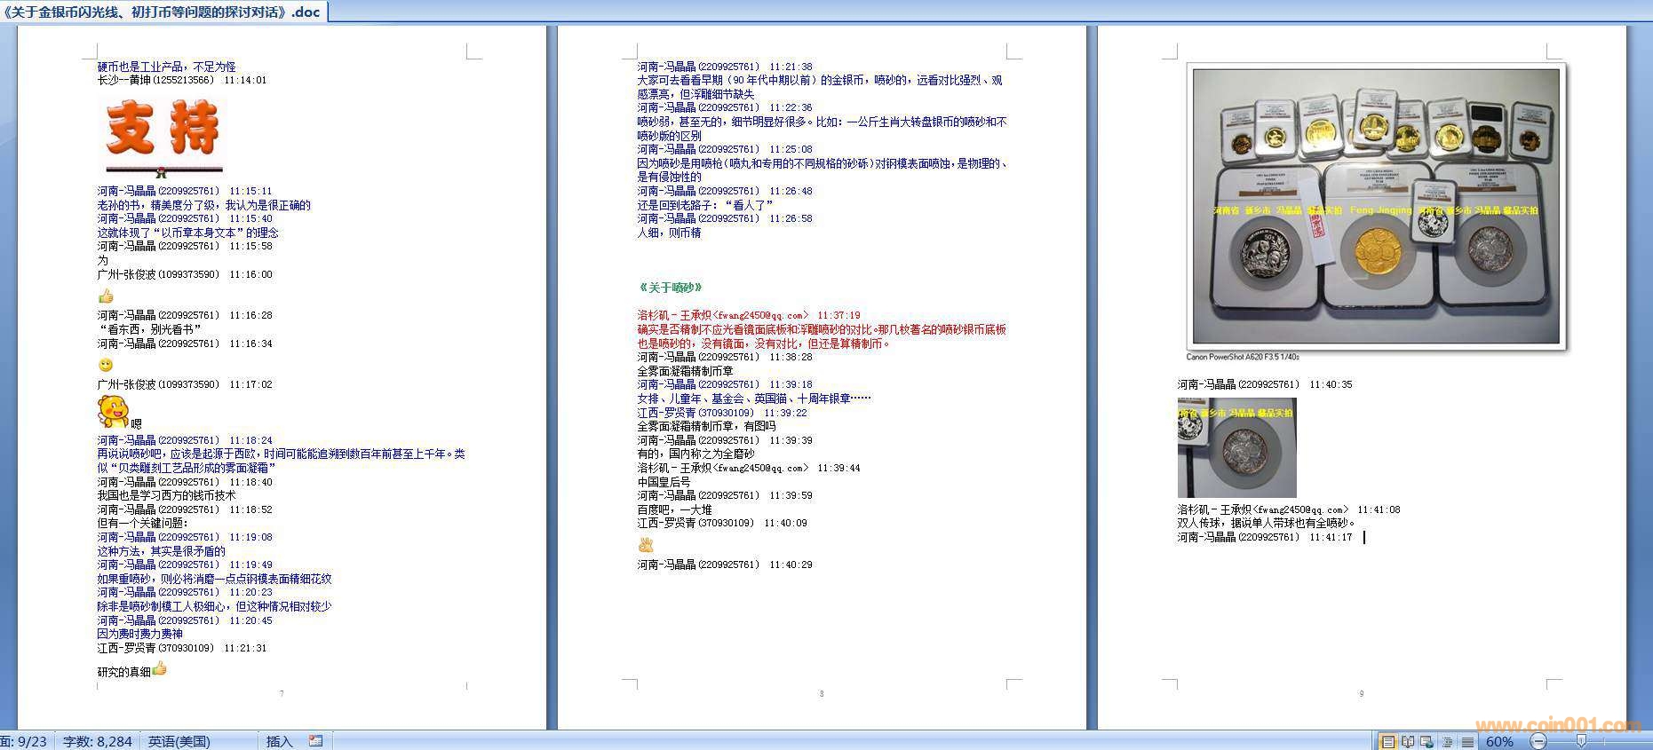The width and height of the screenshot is (1653, 750).
Task: Click the yellow cartoon chick emoticon
Action: click(113, 412)
